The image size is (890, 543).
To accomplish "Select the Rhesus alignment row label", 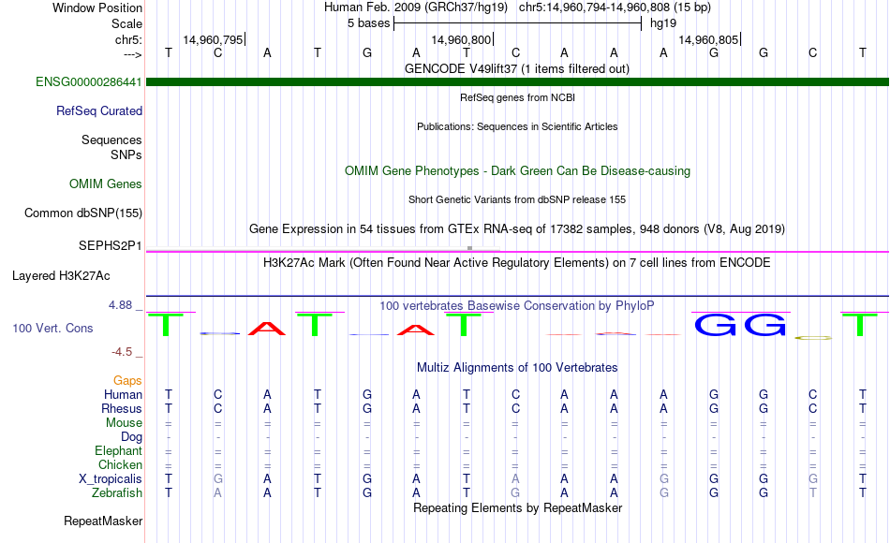I will (x=122, y=408).
